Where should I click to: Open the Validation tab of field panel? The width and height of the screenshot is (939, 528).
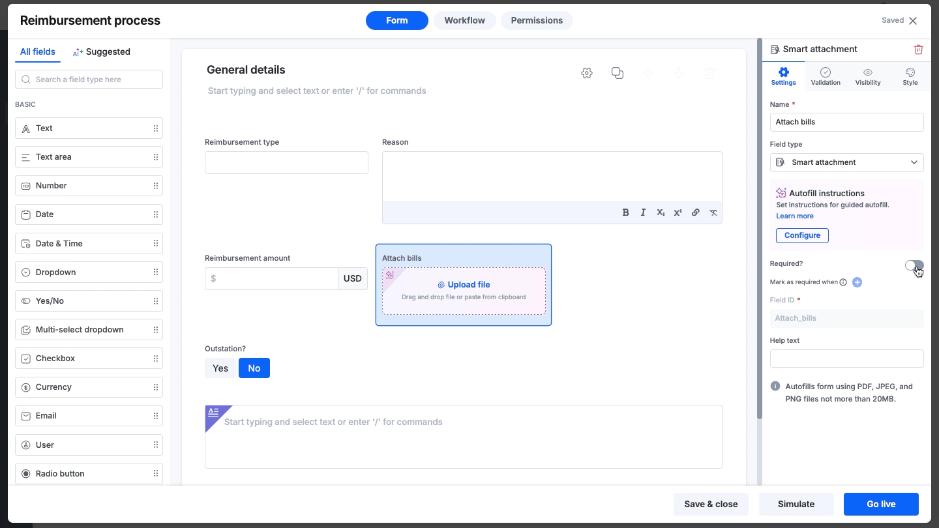[x=826, y=76]
